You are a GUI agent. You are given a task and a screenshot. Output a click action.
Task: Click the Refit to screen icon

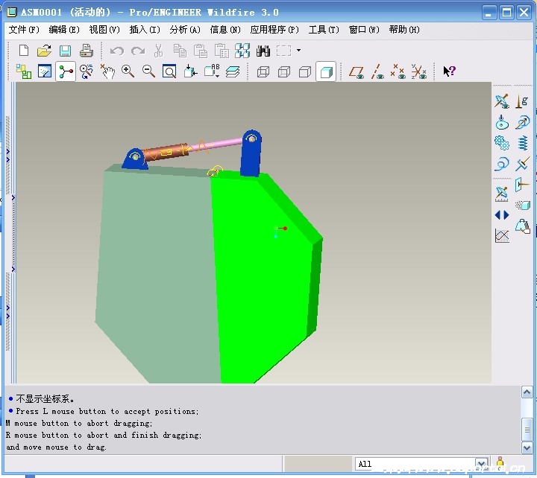tap(169, 71)
